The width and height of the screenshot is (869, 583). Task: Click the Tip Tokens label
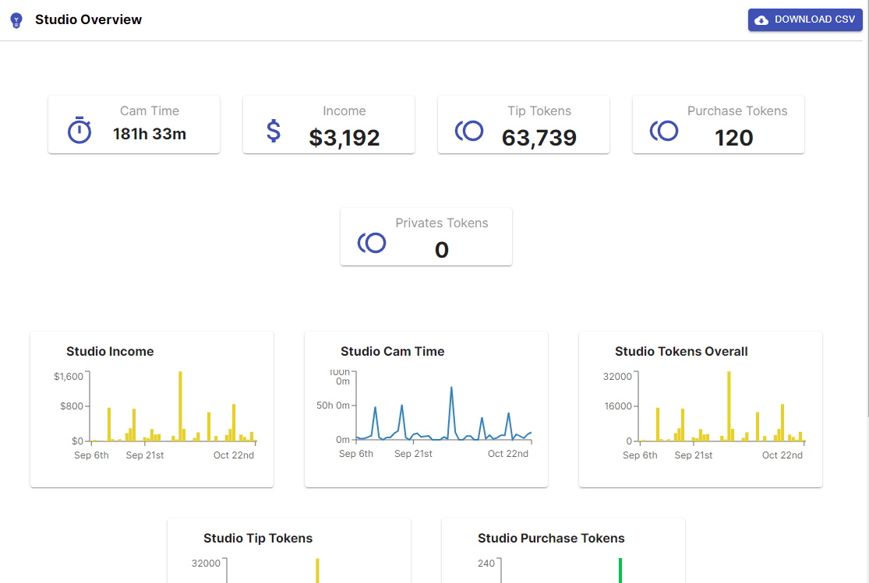pyautogui.click(x=539, y=111)
